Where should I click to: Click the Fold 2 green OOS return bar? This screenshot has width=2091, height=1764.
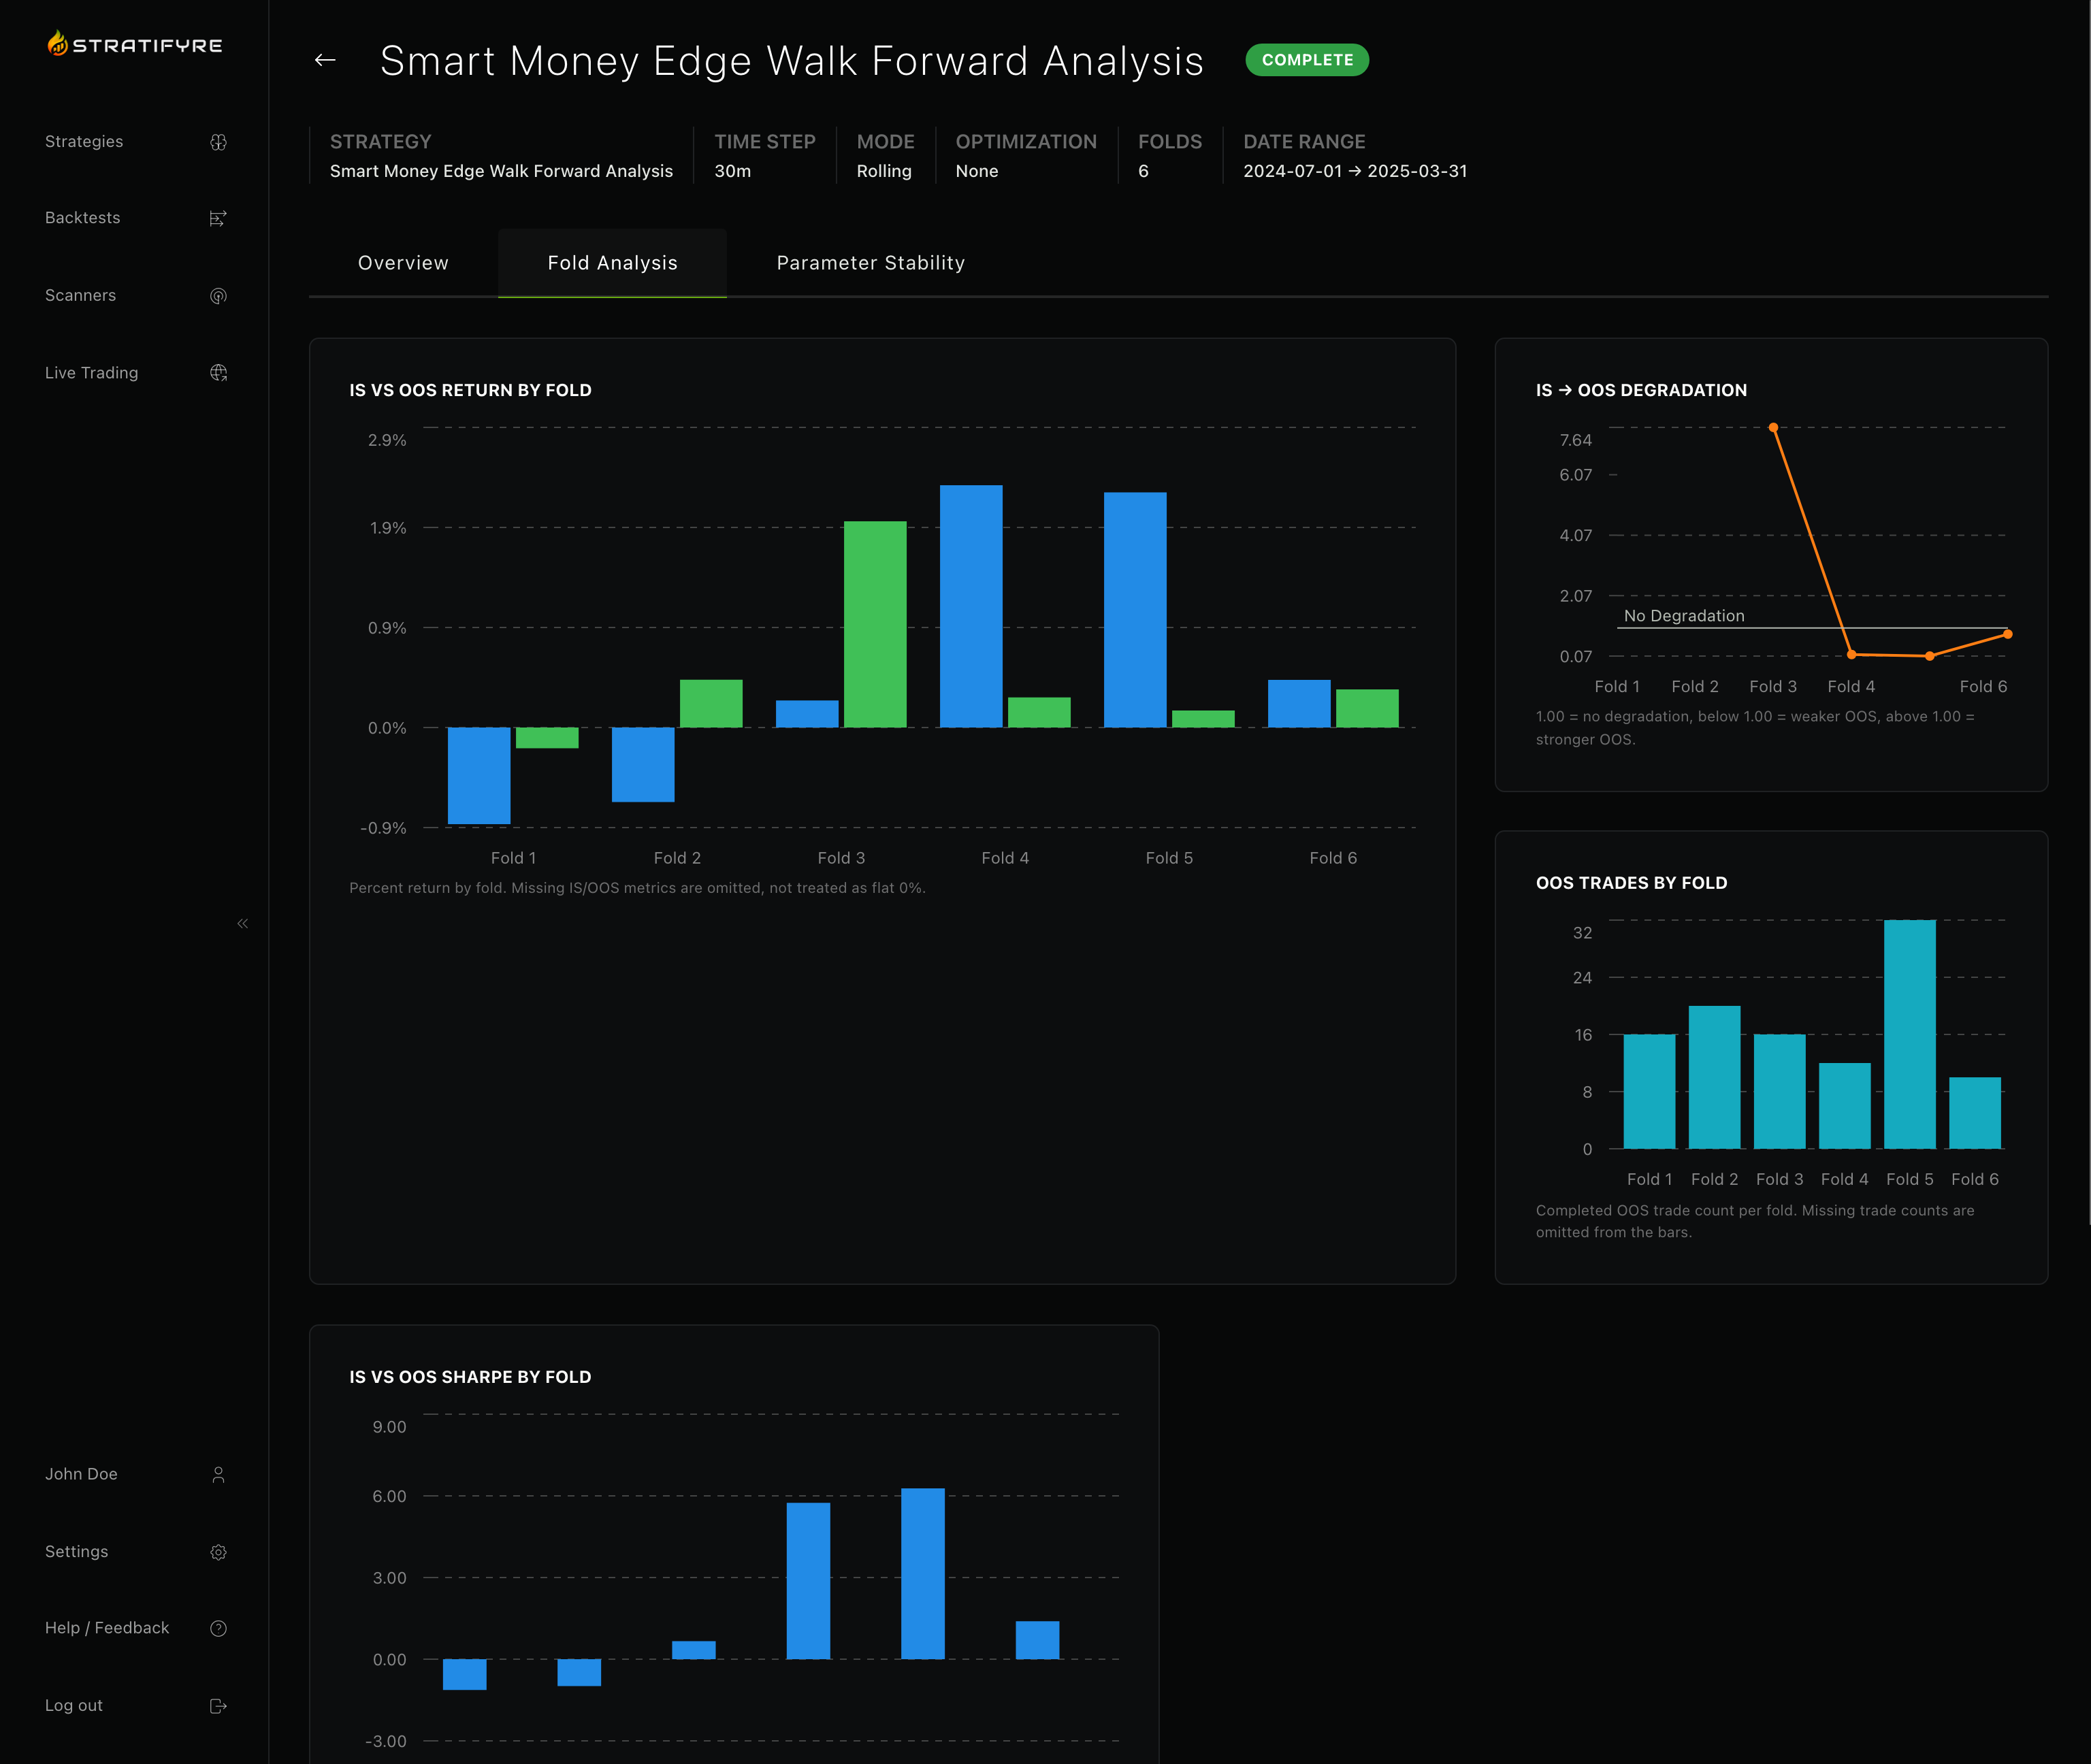click(x=711, y=704)
